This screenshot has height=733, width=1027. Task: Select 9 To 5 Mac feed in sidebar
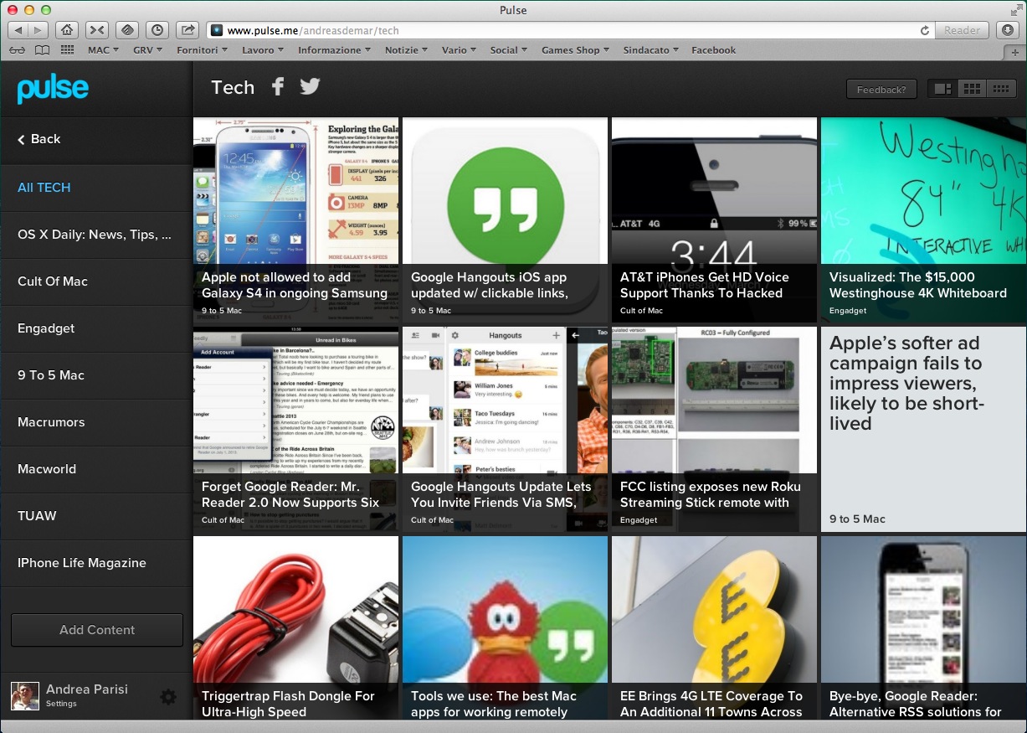(x=96, y=375)
